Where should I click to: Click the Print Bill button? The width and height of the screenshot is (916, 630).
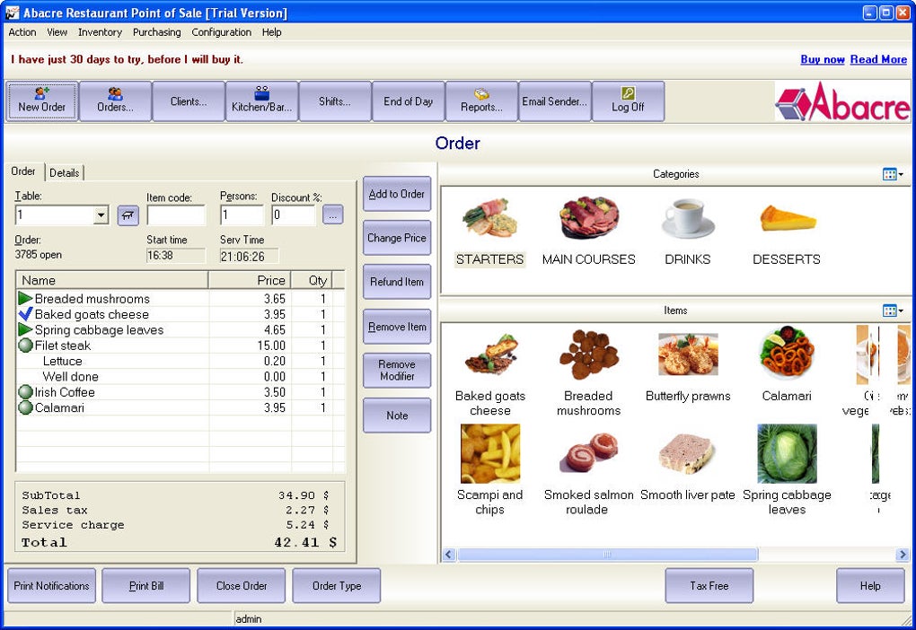146,586
